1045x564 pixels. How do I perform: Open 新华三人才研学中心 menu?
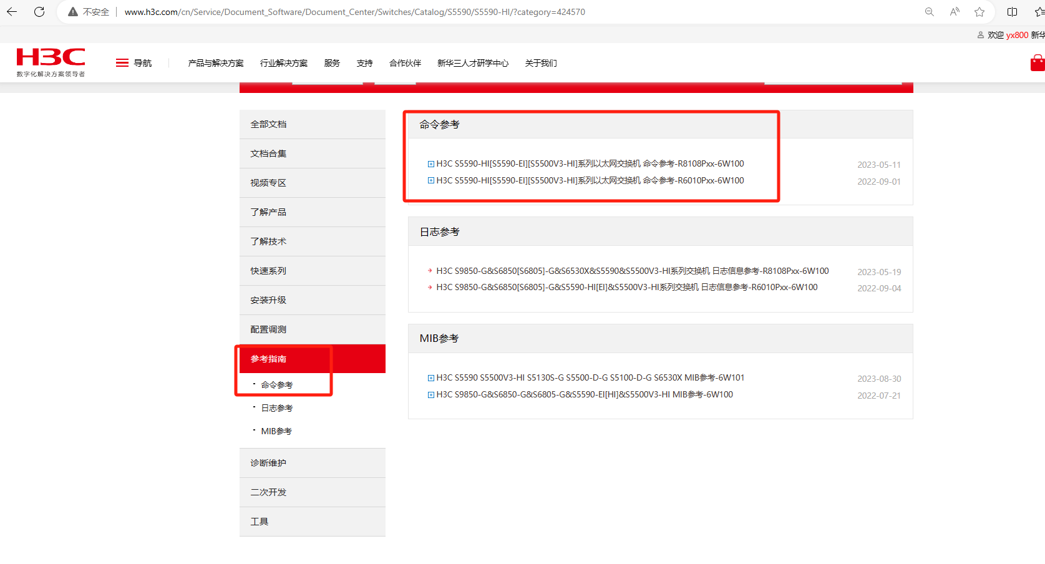click(x=473, y=63)
